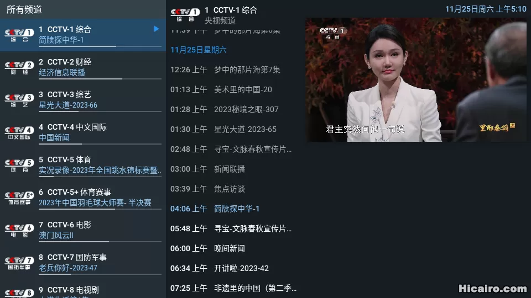The width and height of the screenshot is (531, 298).
Task: Click the CCTV-1 logo in channel list
Action: 19,35
